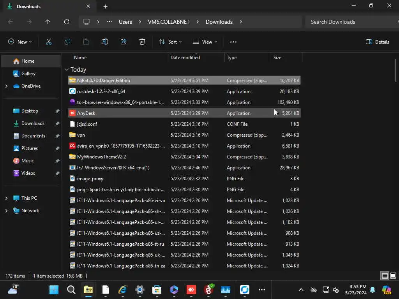Toggle the Details pane button
Image resolution: width=399 pixels, height=299 pixels.
click(377, 42)
